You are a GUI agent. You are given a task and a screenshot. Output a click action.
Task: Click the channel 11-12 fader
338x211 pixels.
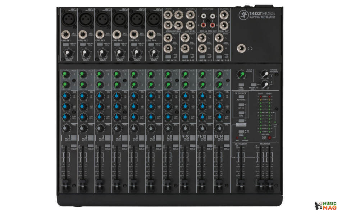coord(202,186)
